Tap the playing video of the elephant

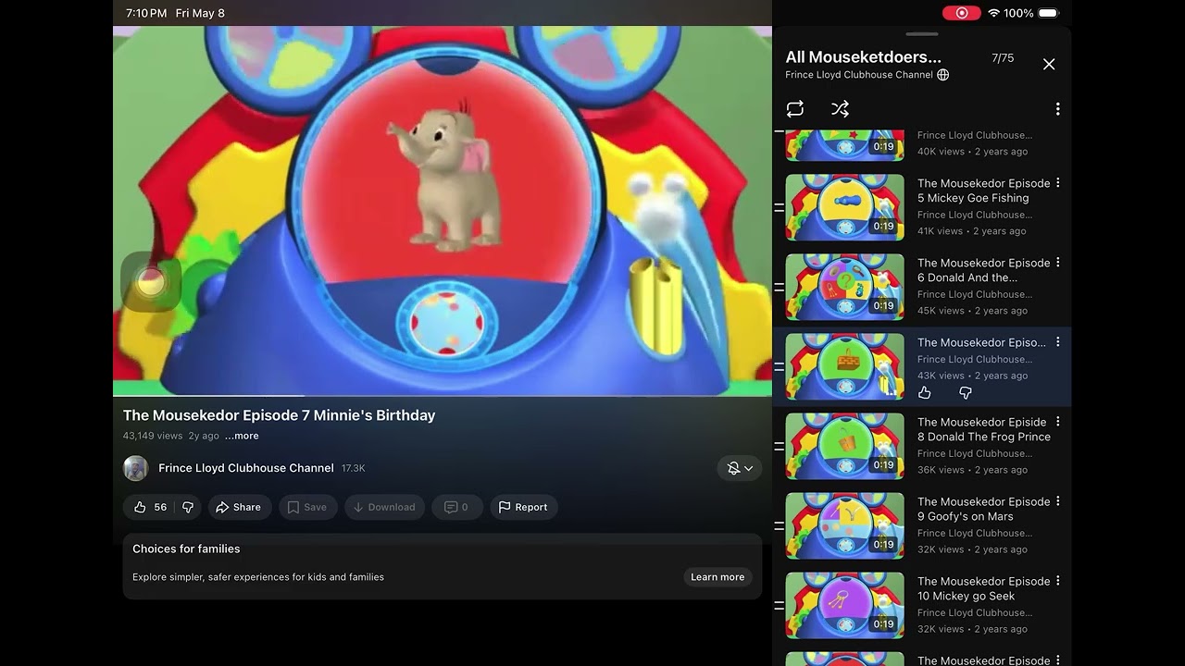tap(443, 211)
